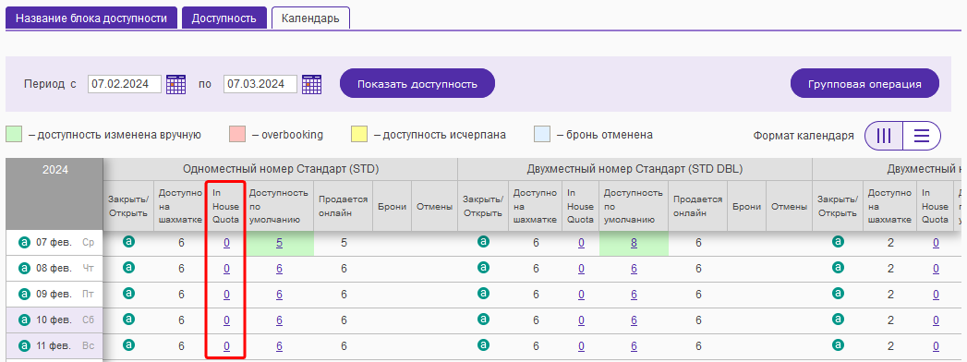Viewport: 967px width, 362px height.
Task: Toggle open/close icon for STD on 08 фев.
Action: (129, 268)
